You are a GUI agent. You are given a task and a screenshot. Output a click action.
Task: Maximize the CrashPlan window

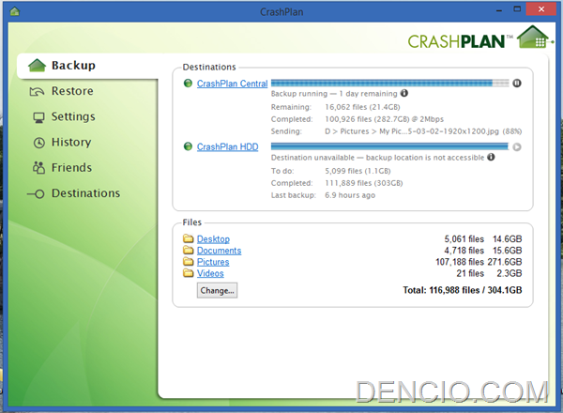[x=517, y=9]
